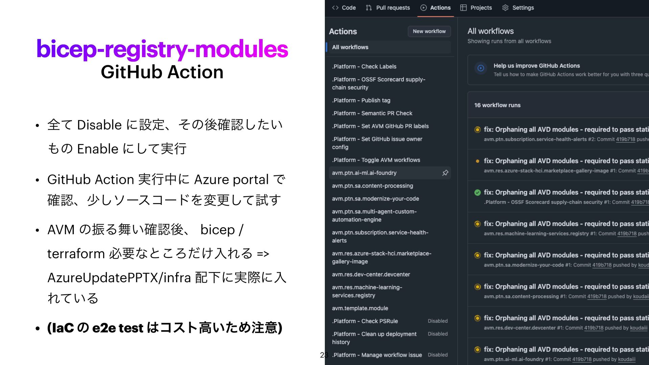Click the feedback banner play icon
This screenshot has height=365, width=649.
coord(481,68)
